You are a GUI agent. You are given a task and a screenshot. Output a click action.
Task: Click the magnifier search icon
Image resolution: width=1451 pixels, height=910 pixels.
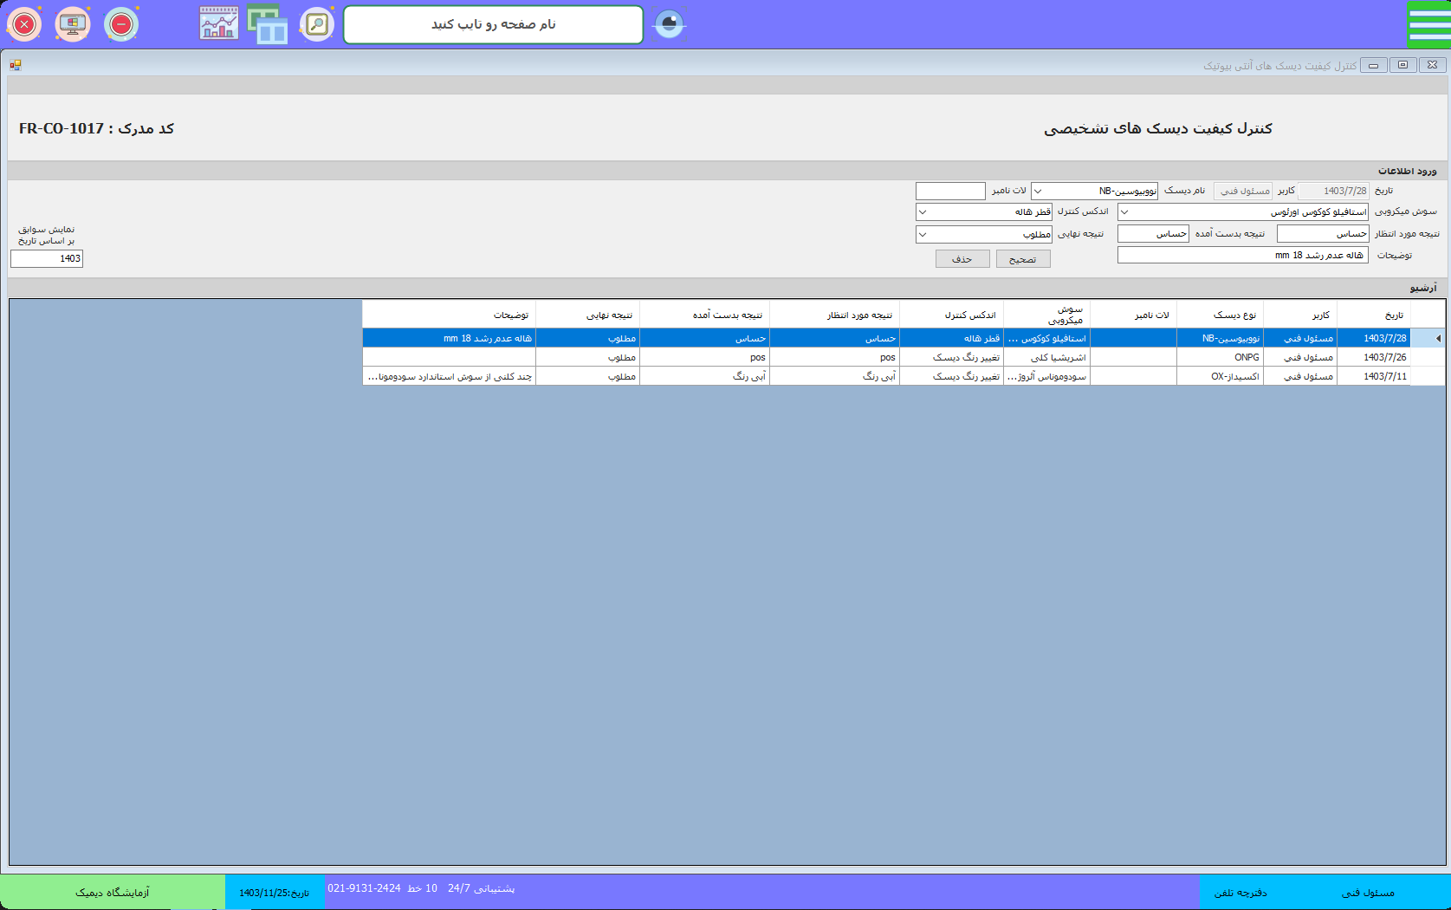[317, 24]
